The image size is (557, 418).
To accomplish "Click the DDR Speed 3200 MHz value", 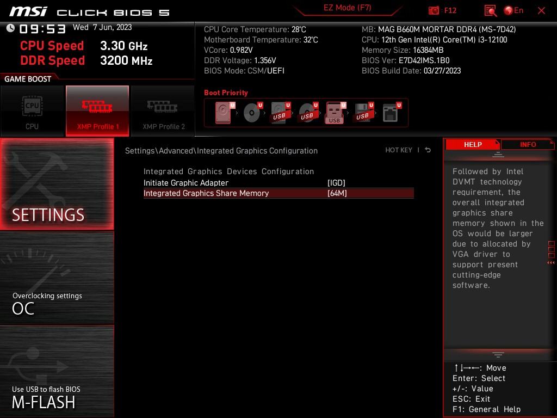I will tap(126, 60).
